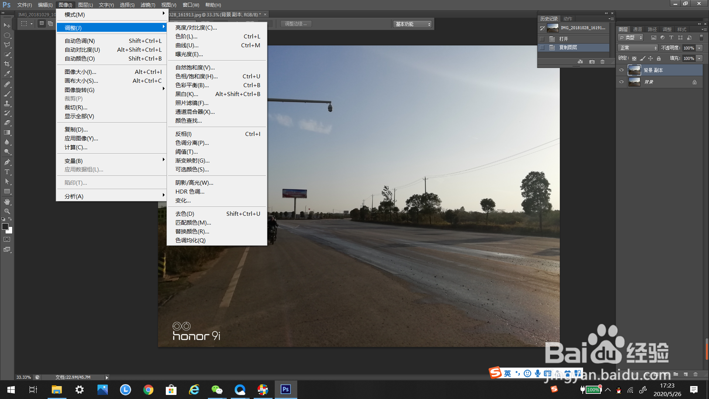The width and height of the screenshot is (709, 399).
Task: Switch to the 通道 tab
Action: (637, 29)
